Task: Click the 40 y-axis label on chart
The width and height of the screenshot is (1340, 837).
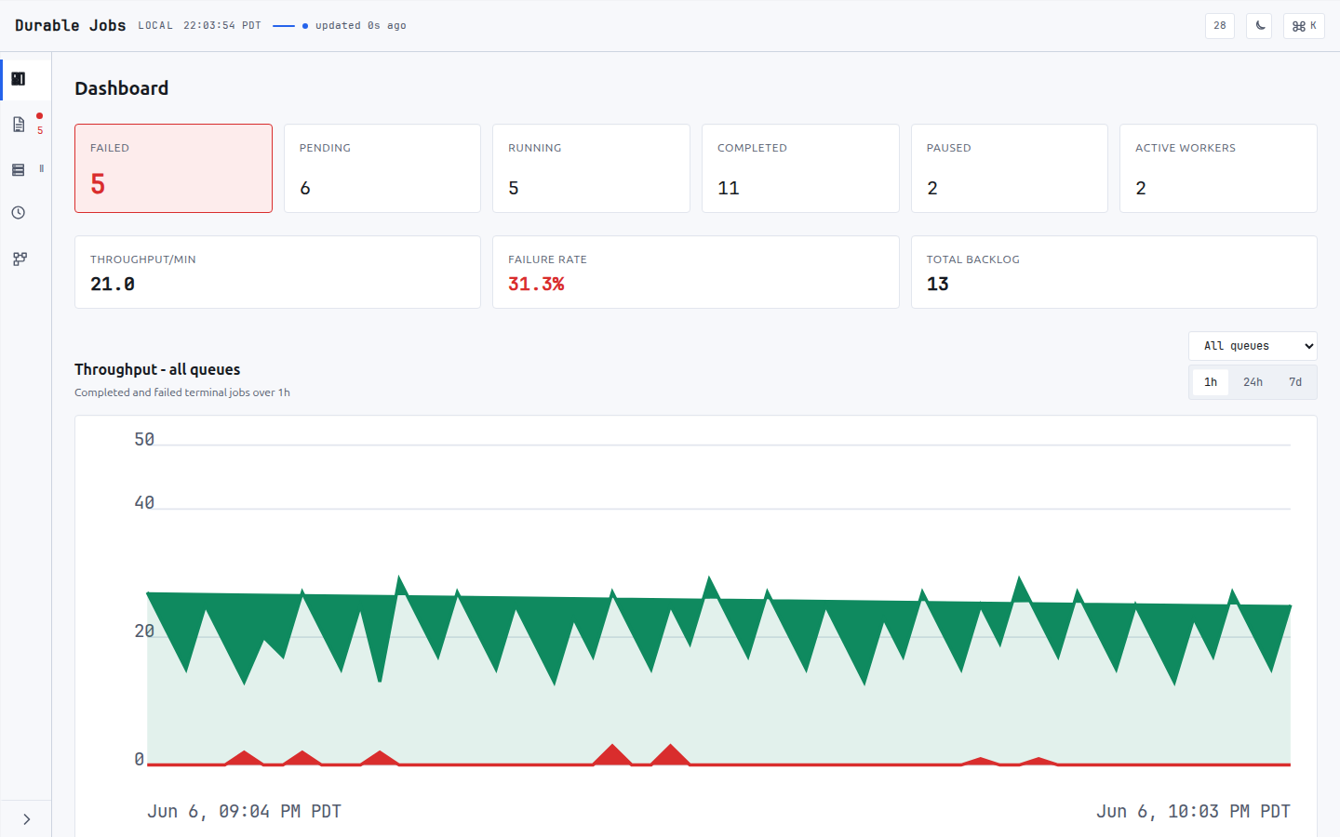Action: 144,502
